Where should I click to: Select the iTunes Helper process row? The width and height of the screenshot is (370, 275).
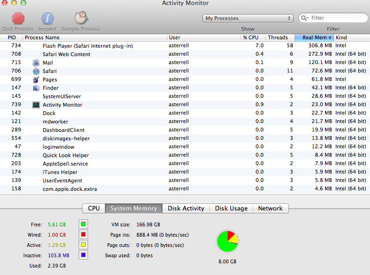tap(185, 172)
